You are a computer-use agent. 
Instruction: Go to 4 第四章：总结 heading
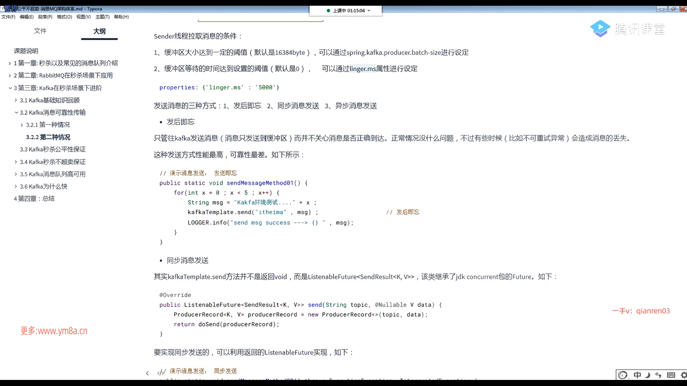(x=34, y=199)
